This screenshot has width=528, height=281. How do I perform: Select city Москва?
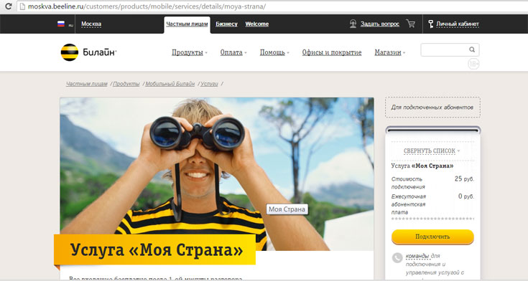coord(91,24)
